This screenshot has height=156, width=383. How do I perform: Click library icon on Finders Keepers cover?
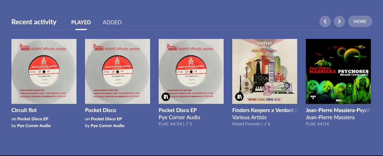239,97
